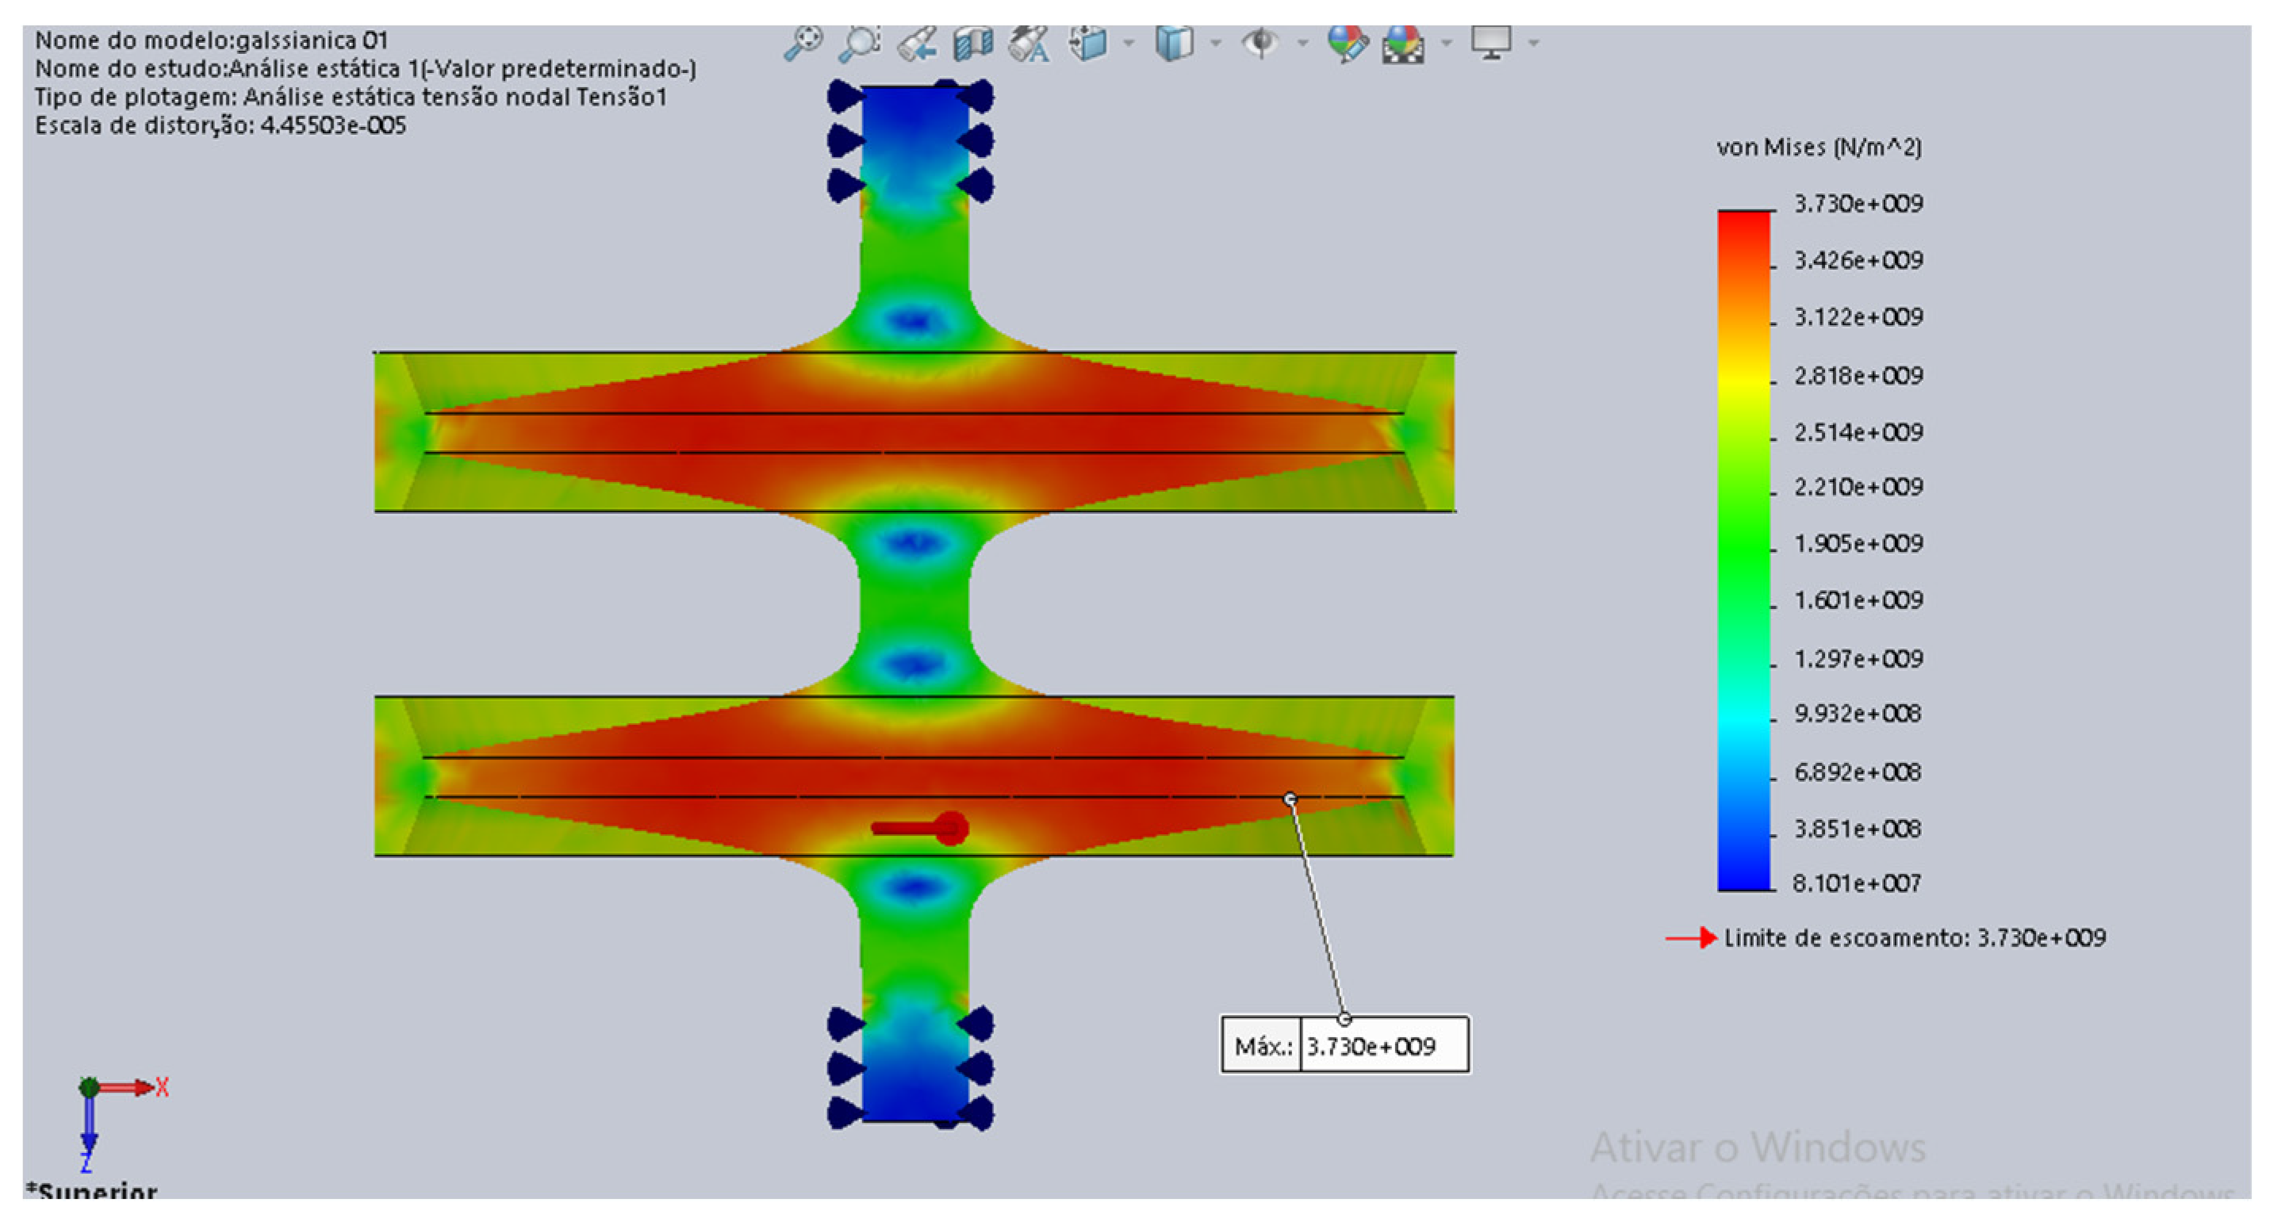The height and width of the screenshot is (1214, 2270).
Task: Open the Apply Scene dropdown arrow
Action: [1446, 42]
